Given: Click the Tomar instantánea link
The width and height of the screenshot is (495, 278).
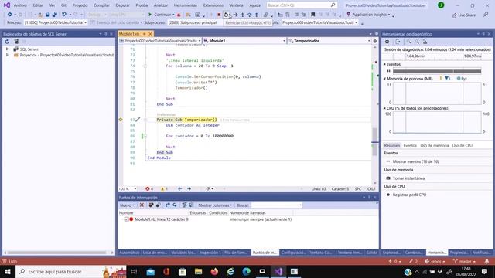Looking at the screenshot, I should [408, 178].
